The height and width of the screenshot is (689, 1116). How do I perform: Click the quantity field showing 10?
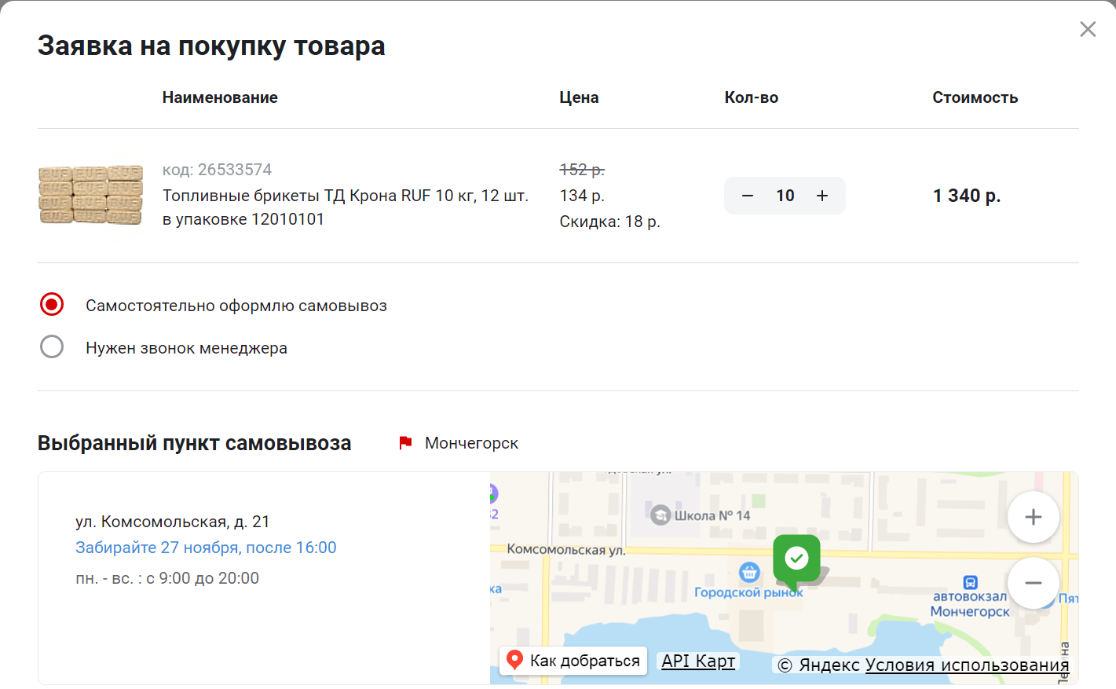(x=785, y=196)
